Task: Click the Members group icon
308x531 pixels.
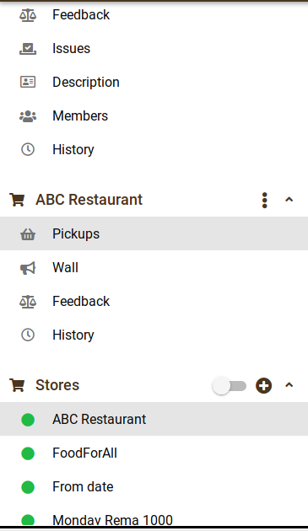Action: click(28, 116)
